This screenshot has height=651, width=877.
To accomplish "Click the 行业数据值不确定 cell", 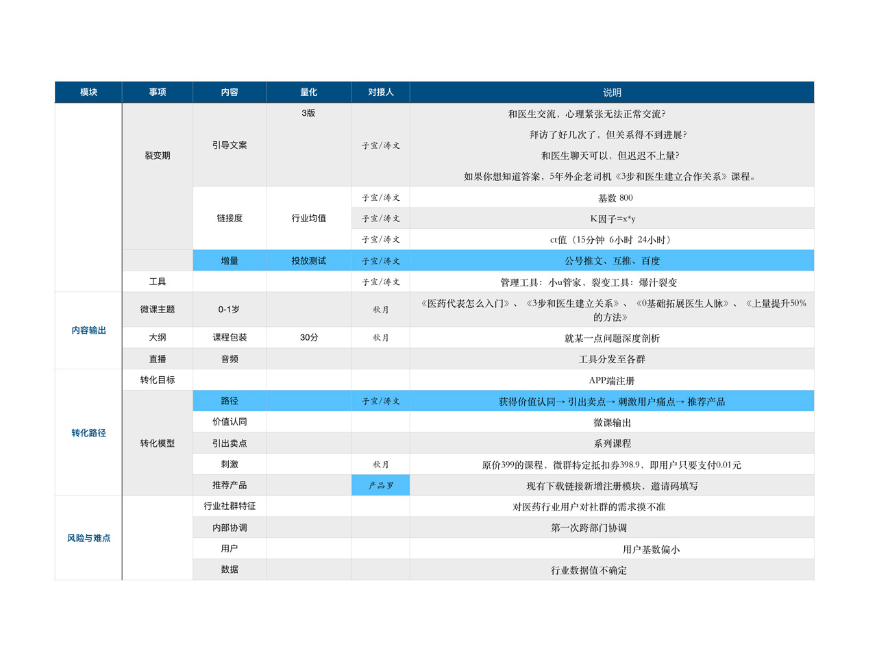I will (x=612, y=569).
